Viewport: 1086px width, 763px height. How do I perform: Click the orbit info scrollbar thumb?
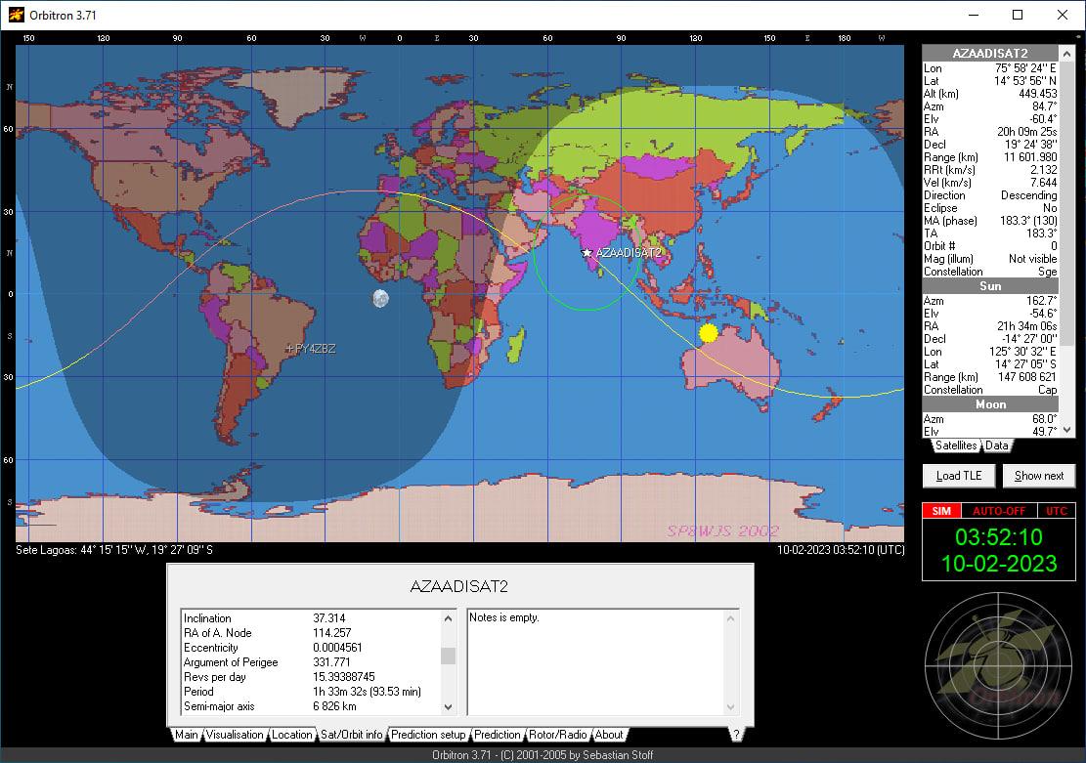click(x=448, y=655)
